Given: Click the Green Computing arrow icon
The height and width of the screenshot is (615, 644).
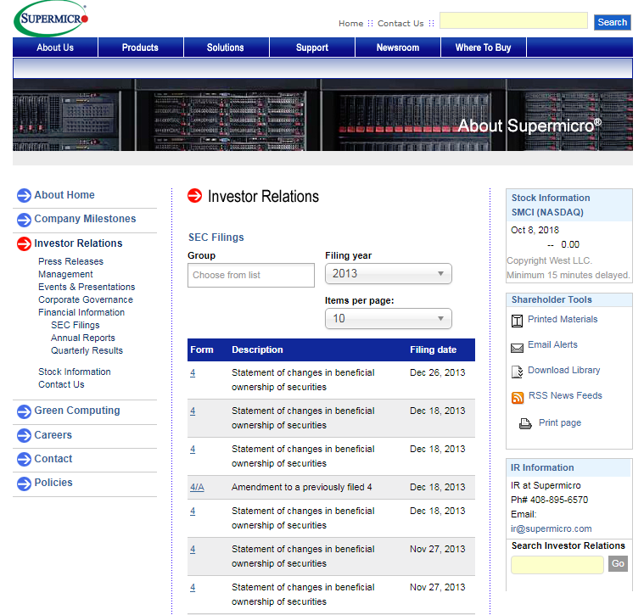Looking at the screenshot, I should click(24, 411).
